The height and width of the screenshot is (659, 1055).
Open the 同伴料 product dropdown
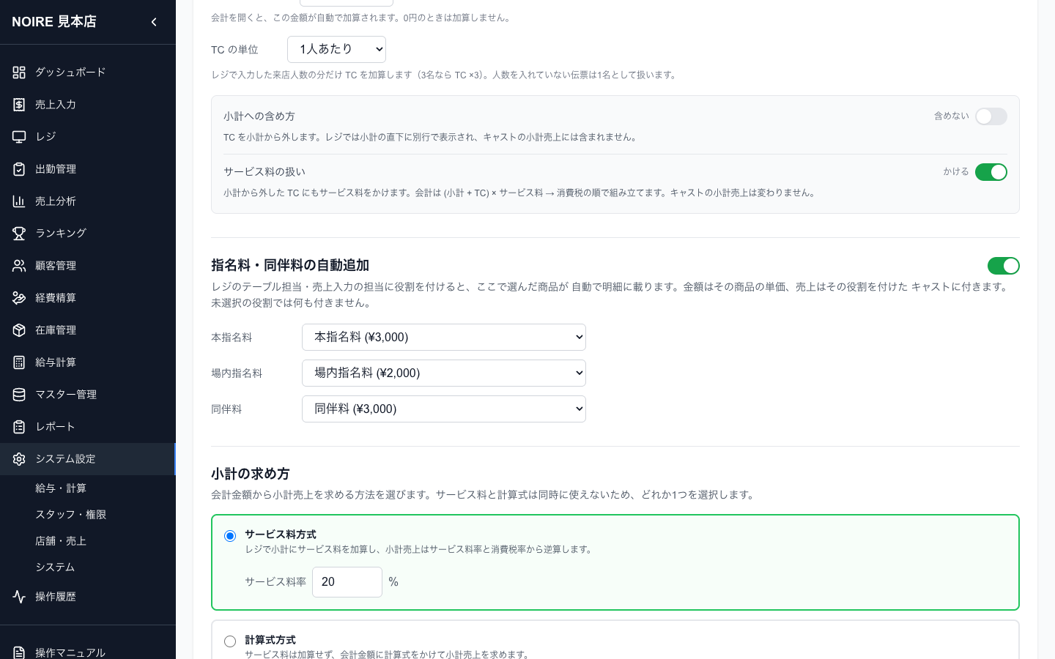click(x=444, y=409)
